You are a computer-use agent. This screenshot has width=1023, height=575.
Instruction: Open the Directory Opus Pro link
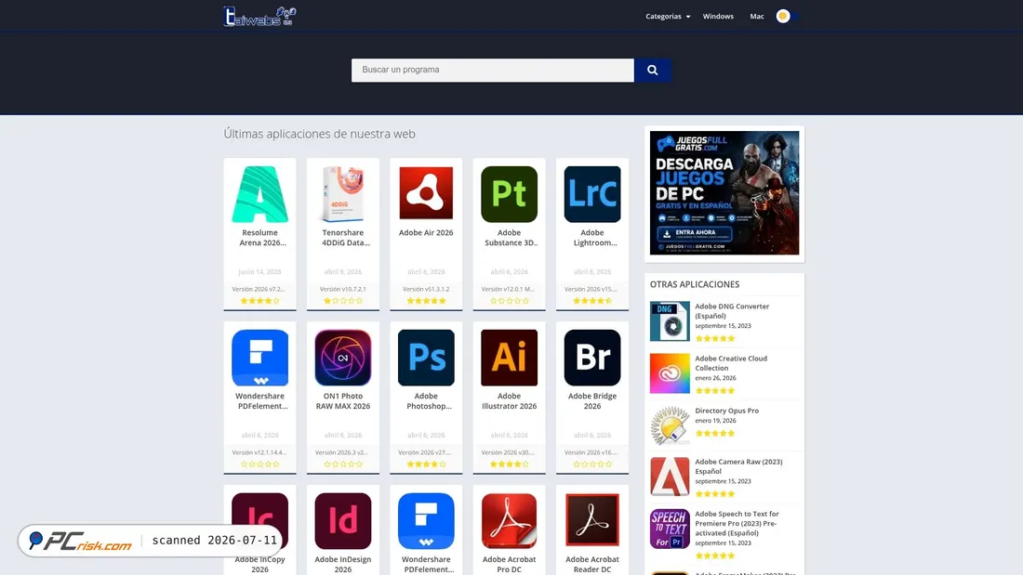727,411
